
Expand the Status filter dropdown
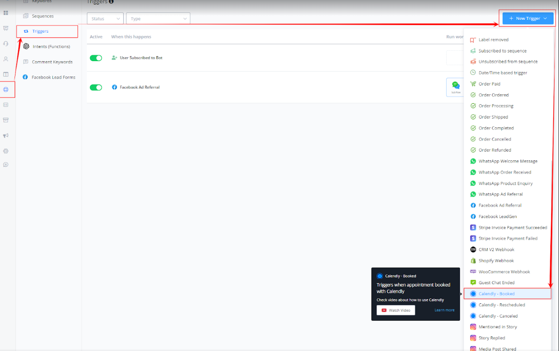[x=105, y=19]
